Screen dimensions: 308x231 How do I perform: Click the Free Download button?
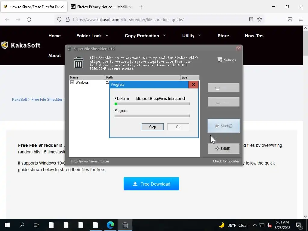151,184
